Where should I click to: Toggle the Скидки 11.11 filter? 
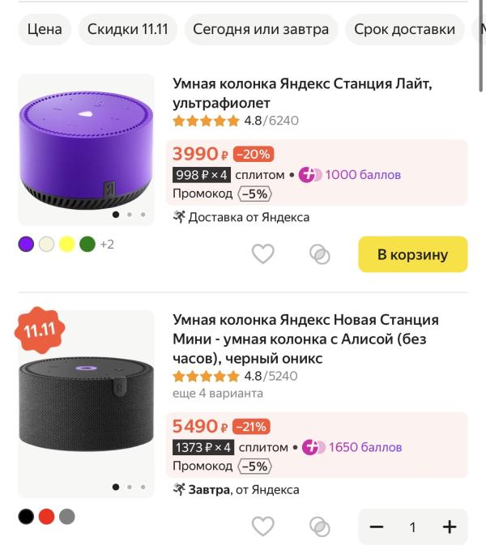pyautogui.click(x=128, y=29)
